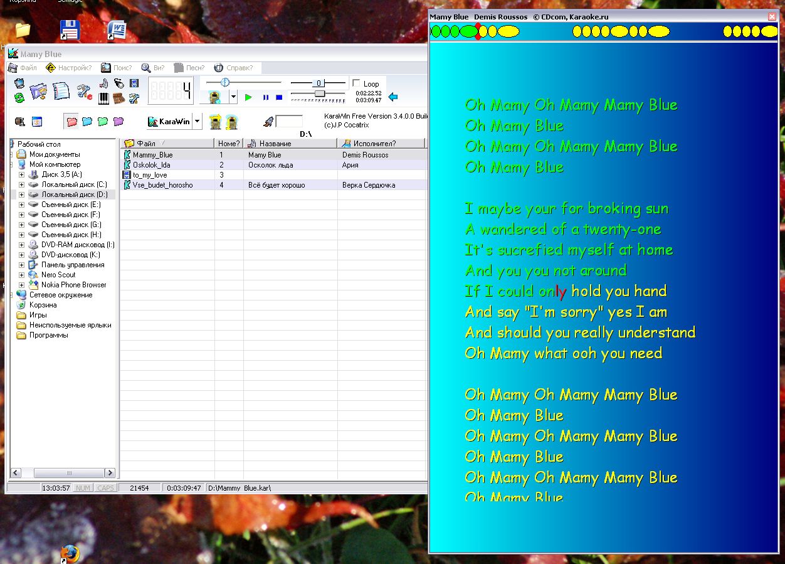Open the piano keyboard view
The height and width of the screenshot is (564, 785).
coord(104,98)
